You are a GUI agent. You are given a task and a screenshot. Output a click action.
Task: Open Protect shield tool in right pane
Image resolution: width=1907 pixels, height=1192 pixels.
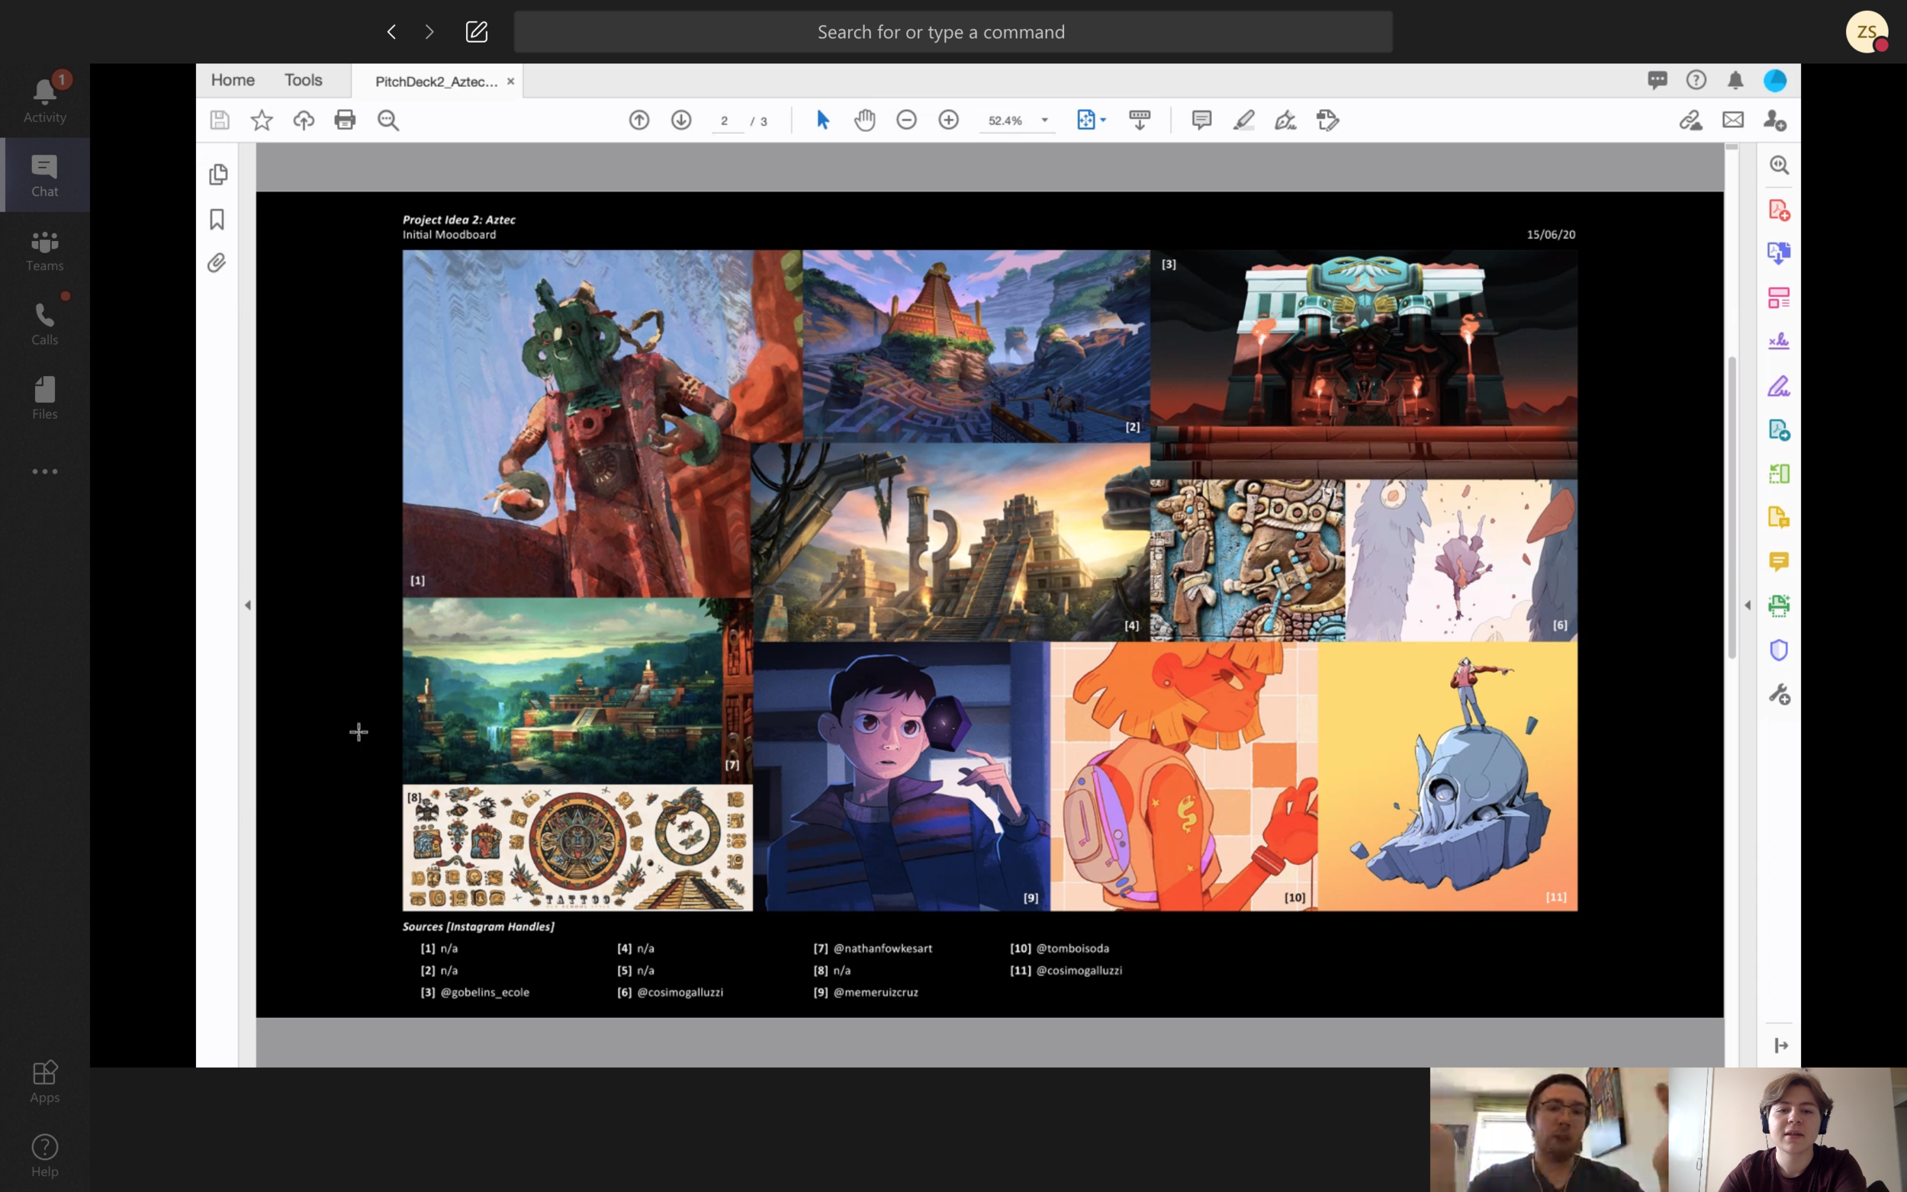coord(1779,650)
